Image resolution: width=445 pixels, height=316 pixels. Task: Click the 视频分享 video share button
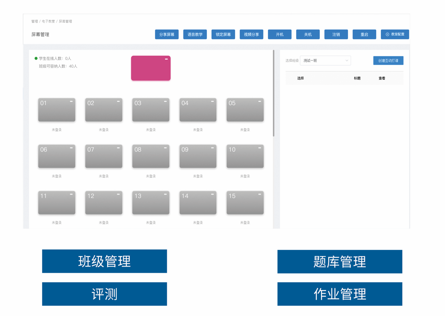click(x=251, y=34)
